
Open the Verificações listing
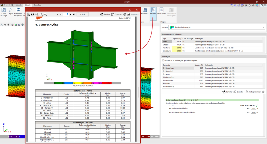161,11
